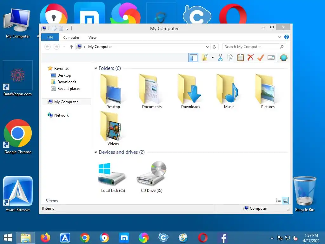The image size is (325, 244).
Task: Select the Videos folder icon
Action: [x=113, y=129]
